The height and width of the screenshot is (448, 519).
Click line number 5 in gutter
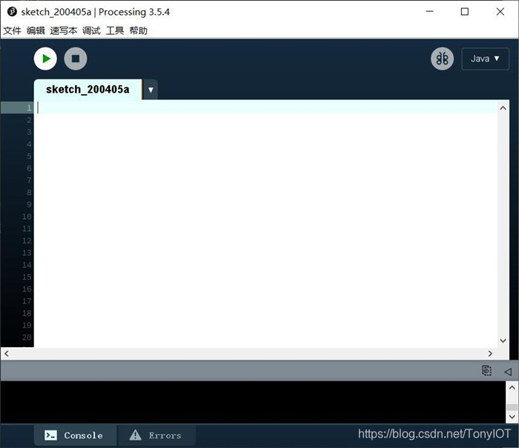(29, 156)
